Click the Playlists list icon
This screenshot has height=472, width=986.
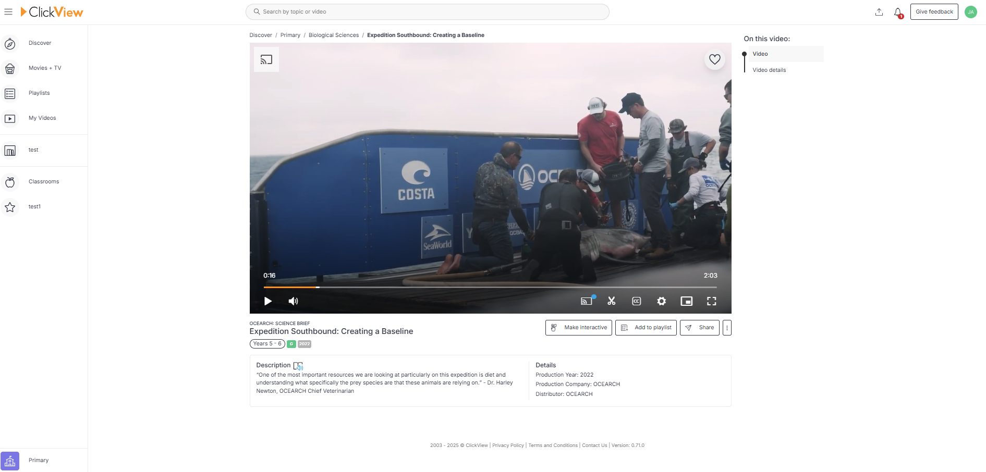tap(10, 94)
